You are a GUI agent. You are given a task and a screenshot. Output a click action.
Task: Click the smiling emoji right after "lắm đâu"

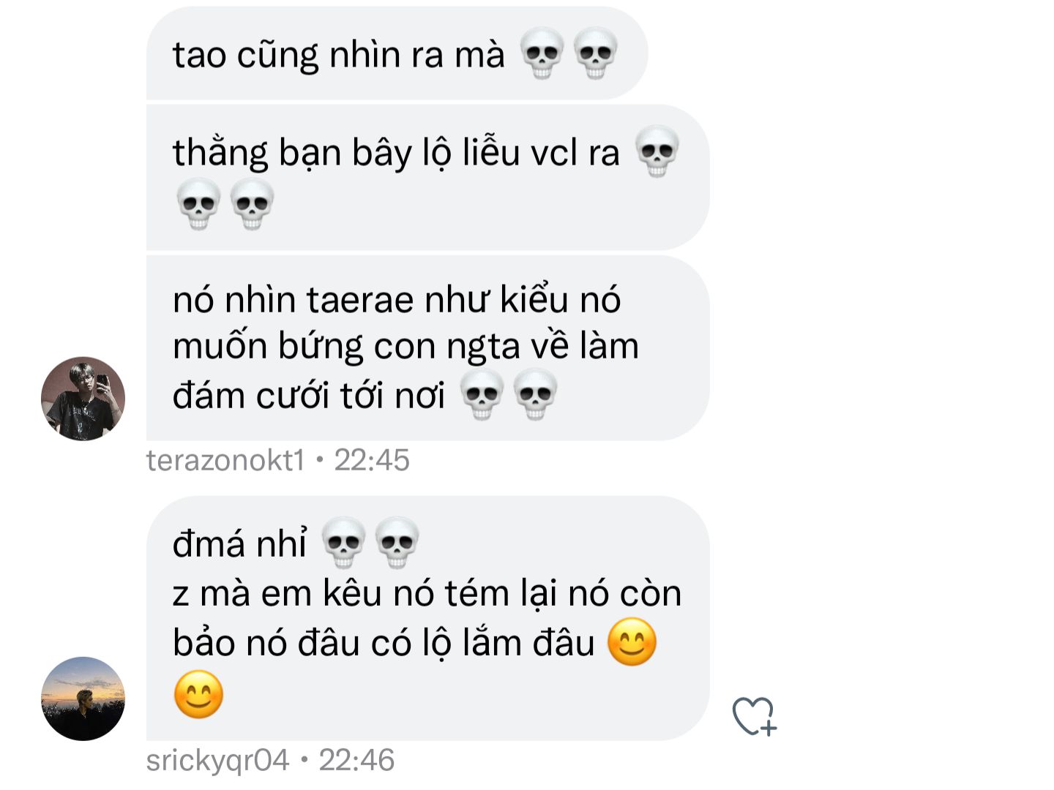[x=632, y=643]
